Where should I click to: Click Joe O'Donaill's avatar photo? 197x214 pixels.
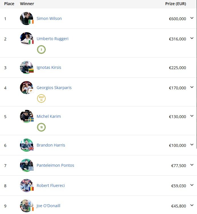27,206
